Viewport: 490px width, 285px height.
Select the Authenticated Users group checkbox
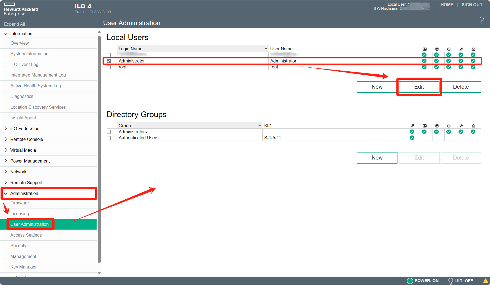click(x=109, y=138)
